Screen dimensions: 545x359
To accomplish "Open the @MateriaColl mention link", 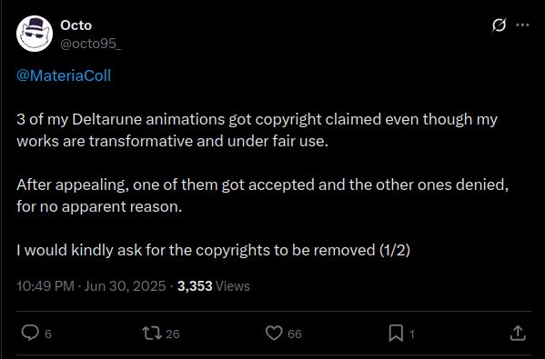I will 64,75.
